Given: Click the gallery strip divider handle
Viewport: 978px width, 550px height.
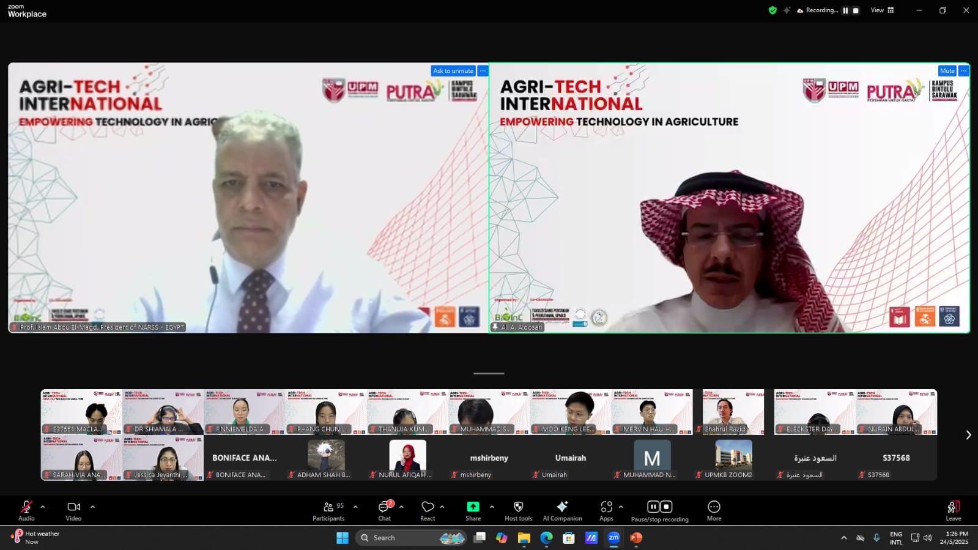Looking at the screenshot, I should click(x=489, y=373).
